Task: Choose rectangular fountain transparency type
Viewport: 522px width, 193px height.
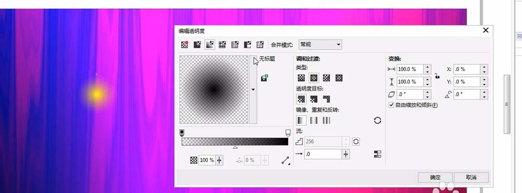Action: pyautogui.click(x=339, y=78)
